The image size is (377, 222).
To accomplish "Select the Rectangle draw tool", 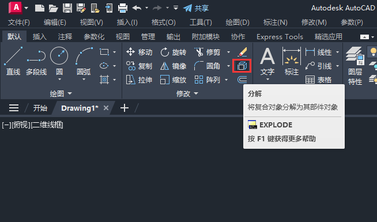I will point(104,52).
